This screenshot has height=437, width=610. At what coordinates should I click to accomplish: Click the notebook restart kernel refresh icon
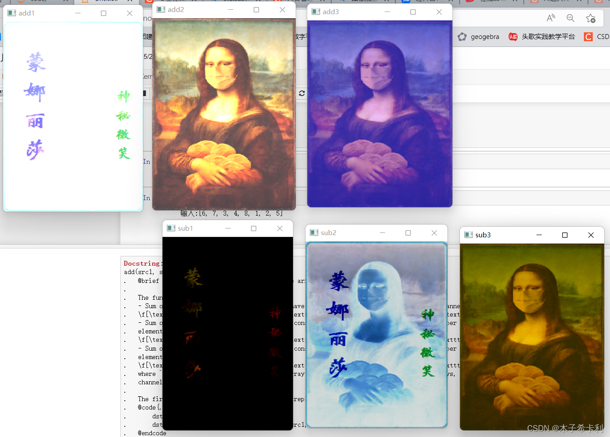click(302, 93)
